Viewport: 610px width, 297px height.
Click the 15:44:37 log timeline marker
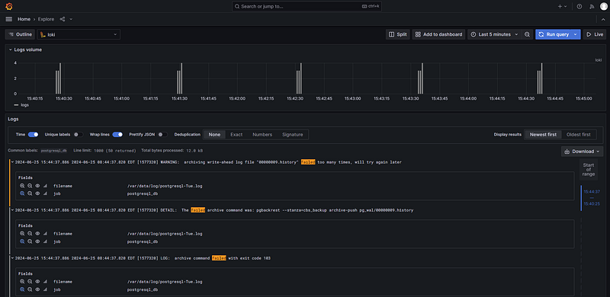click(x=592, y=192)
